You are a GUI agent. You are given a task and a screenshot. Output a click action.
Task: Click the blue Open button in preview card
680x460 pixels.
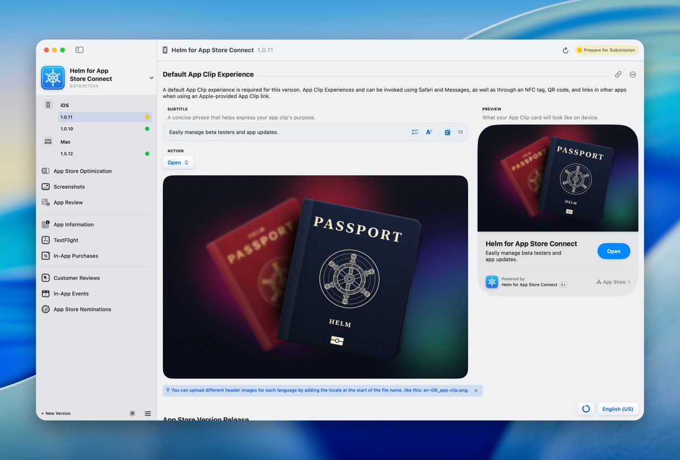(x=614, y=251)
